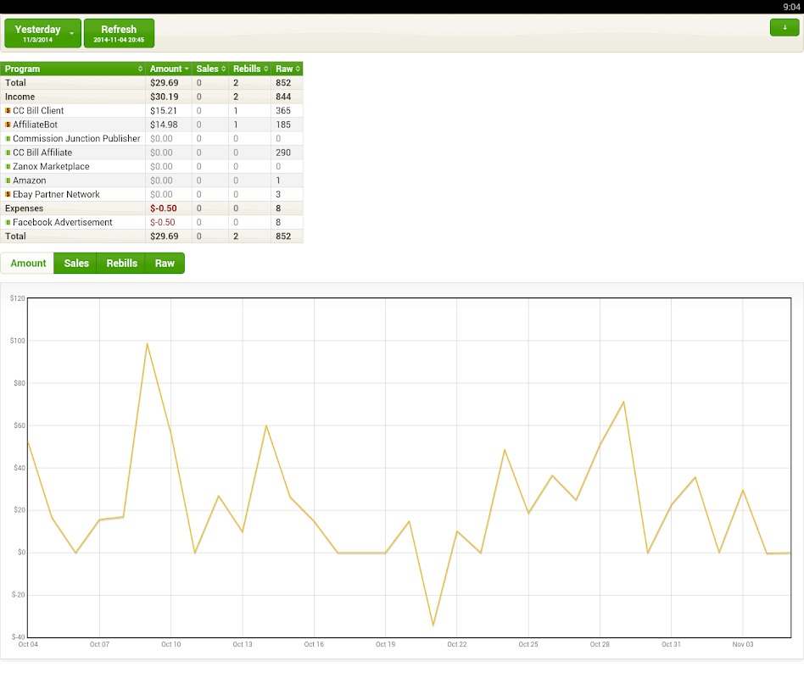The width and height of the screenshot is (804, 678).
Task: Click the green icon beside Amazon
Action: (x=8, y=181)
